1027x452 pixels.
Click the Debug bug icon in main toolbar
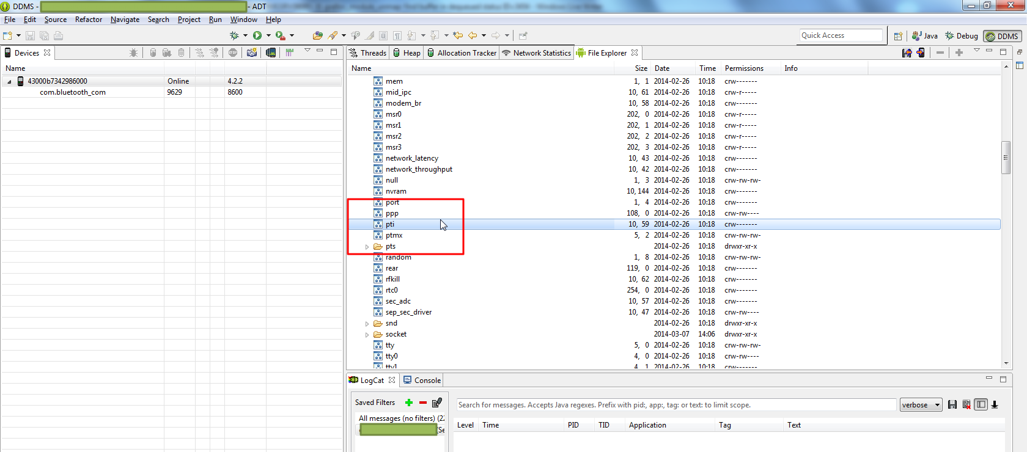[234, 35]
